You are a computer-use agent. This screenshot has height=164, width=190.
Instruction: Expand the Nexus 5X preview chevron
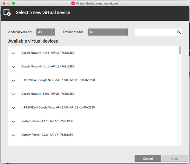(13, 80)
